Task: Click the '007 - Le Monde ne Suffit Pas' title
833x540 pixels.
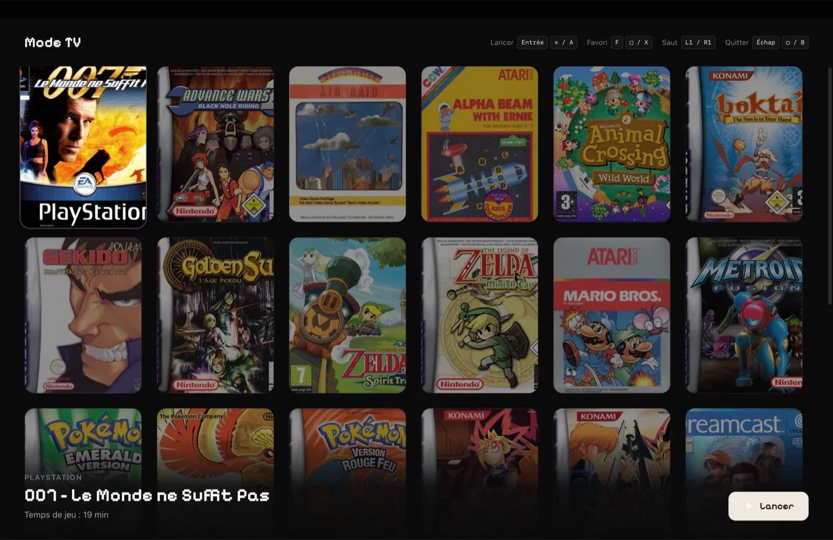Action: tap(147, 495)
